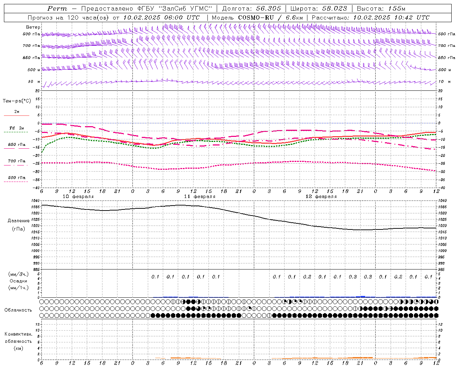Click the "Ветер" wind panel label
This screenshot has width=457, height=366.
[x=33, y=27]
